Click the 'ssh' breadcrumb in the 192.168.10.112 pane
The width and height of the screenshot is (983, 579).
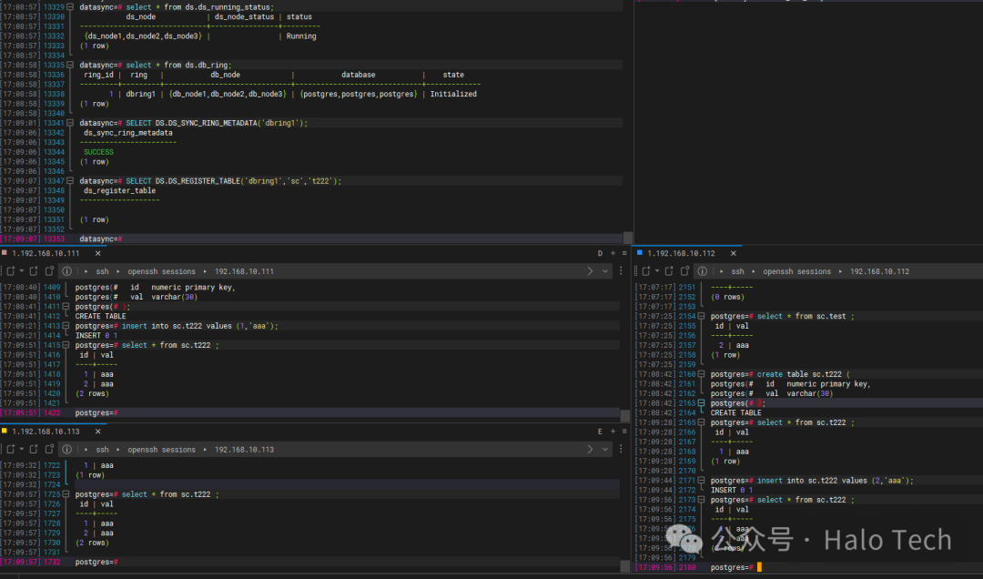pyautogui.click(x=737, y=271)
